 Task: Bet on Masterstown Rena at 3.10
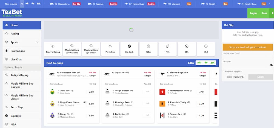click(x=201, y=92)
